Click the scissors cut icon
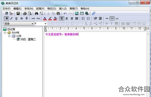Viewport: 151px width, 97px height. (x=48, y=13)
